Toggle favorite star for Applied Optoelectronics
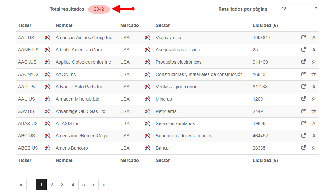Screen dimensions: 332x193 [314, 62]
